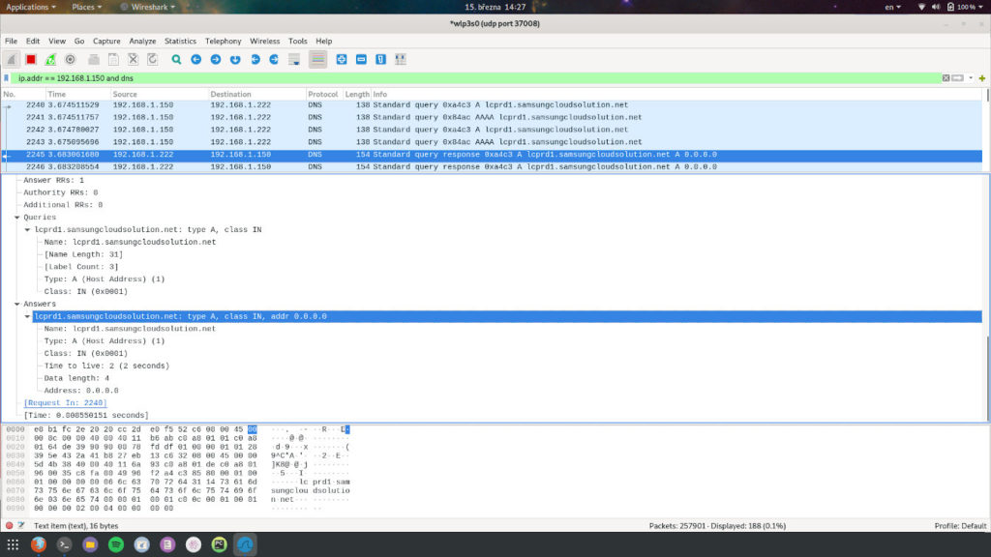991x557 pixels.
Task: Open display filter history dropdown
Action: click(x=971, y=78)
